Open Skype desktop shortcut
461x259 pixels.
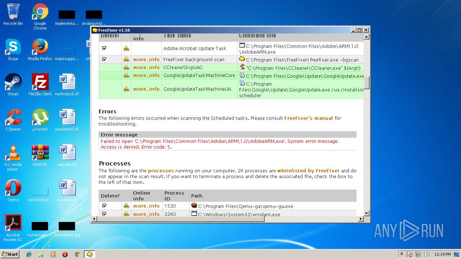(13, 50)
